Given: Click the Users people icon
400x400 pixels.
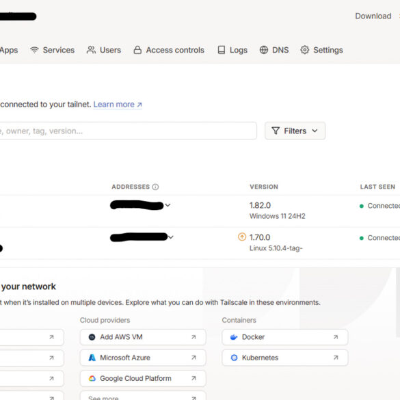Looking at the screenshot, I should [91, 50].
